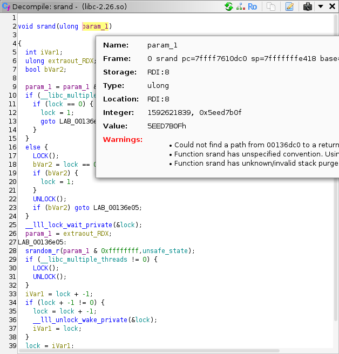339x354 pixels.
Task: Open the Ghidra Decompile window icon in the title bar
Action: tap(6, 6)
